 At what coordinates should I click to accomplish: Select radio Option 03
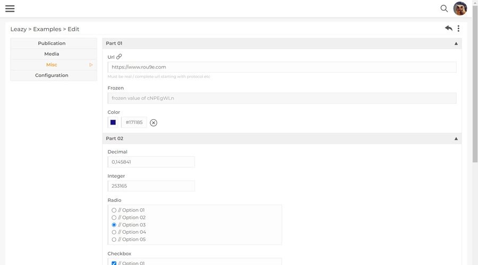click(x=114, y=225)
